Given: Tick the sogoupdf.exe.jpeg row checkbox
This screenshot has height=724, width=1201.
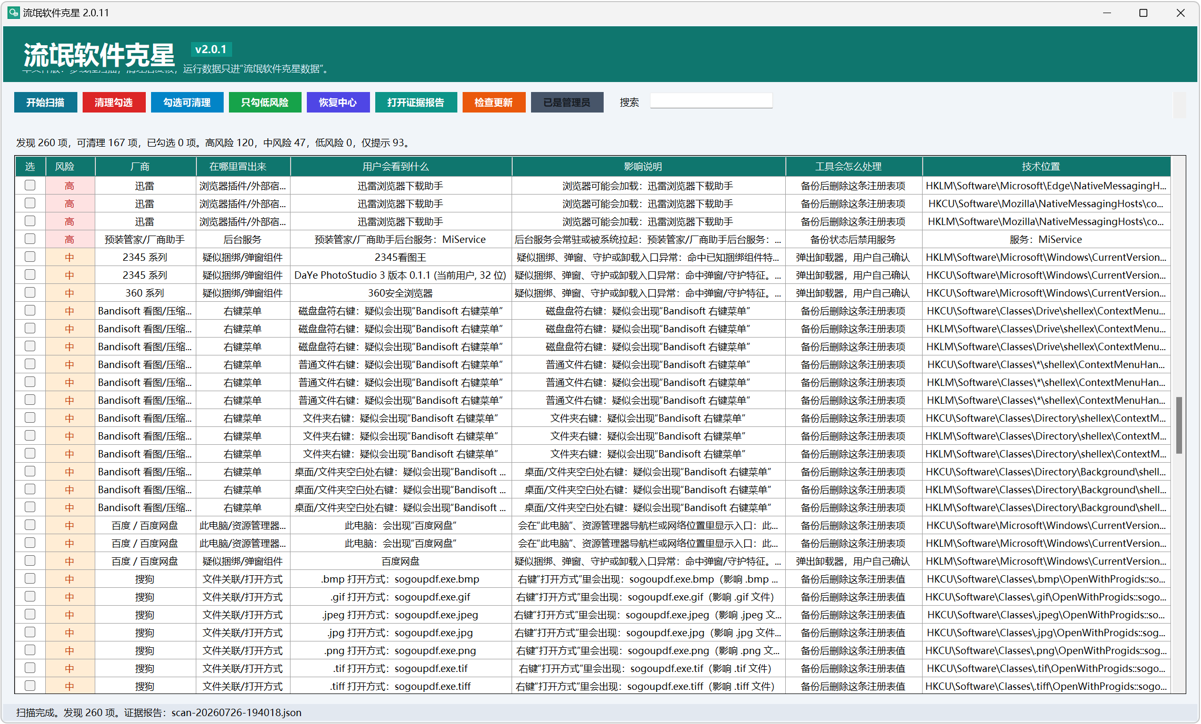Looking at the screenshot, I should coord(30,614).
